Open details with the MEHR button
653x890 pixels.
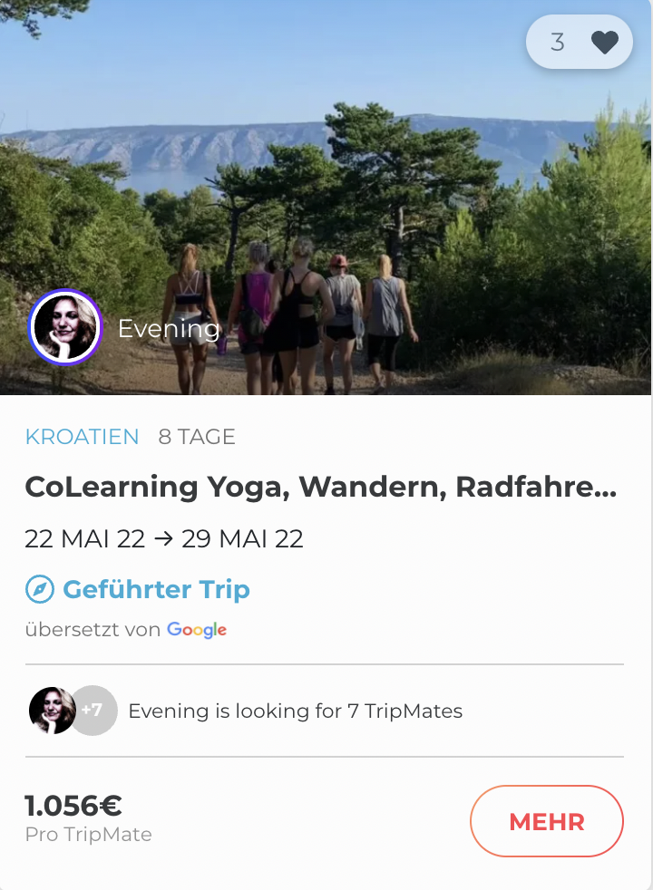click(546, 821)
